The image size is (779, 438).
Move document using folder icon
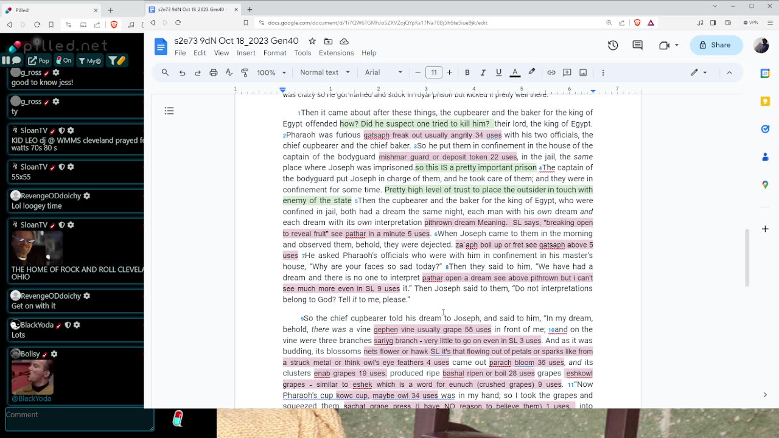(328, 41)
